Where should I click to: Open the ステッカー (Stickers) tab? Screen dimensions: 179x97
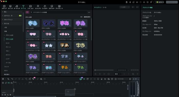pyautogui.click(x=52, y=7)
